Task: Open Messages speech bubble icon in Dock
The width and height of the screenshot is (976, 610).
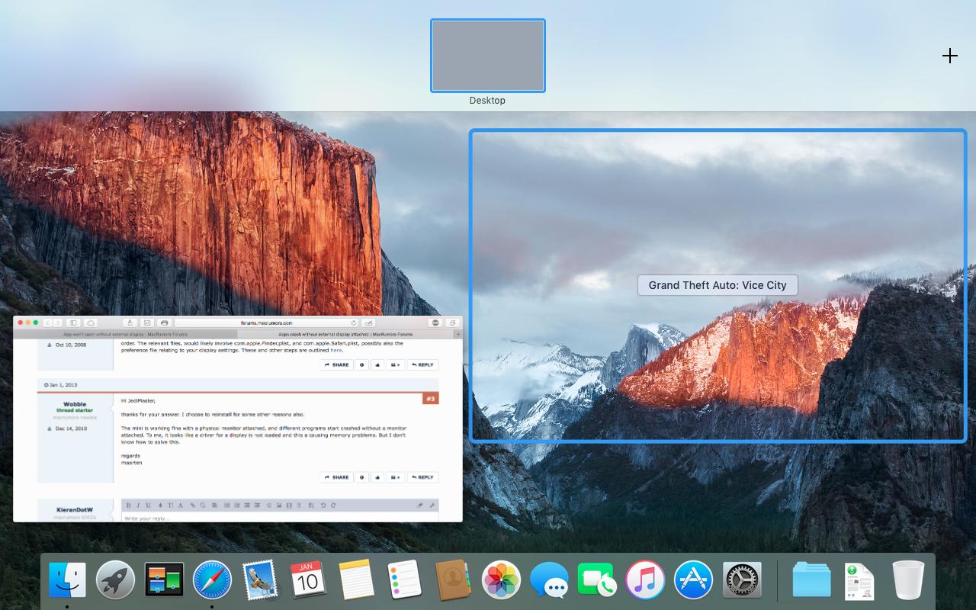Action: [549, 580]
